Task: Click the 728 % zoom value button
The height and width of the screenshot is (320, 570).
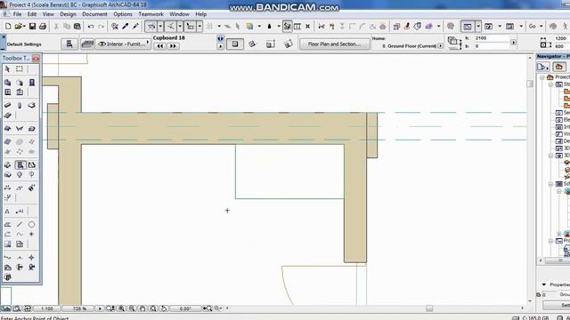Action: tap(79, 308)
